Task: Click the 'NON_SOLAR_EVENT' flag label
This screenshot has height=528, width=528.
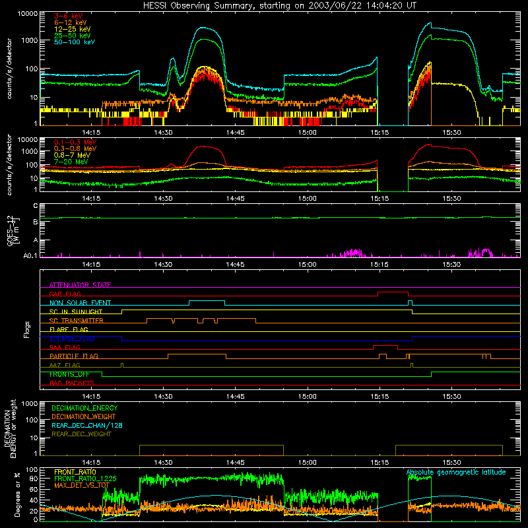Action: pyautogui.click(x=80, y=303)
